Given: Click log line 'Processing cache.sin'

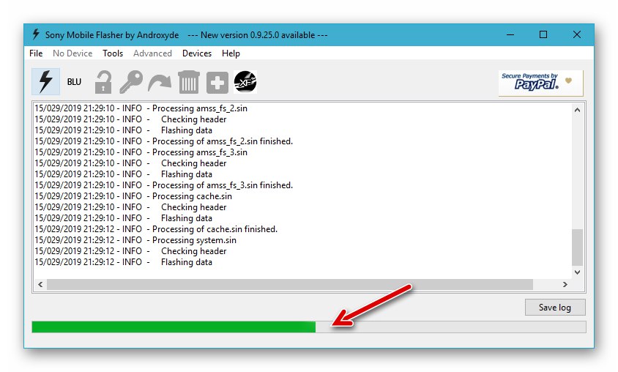Looking at the screenshot, I should click(x=133, y=196).
